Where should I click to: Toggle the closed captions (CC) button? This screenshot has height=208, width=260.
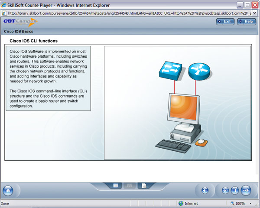pyautogui.click(x=130, y=186)
